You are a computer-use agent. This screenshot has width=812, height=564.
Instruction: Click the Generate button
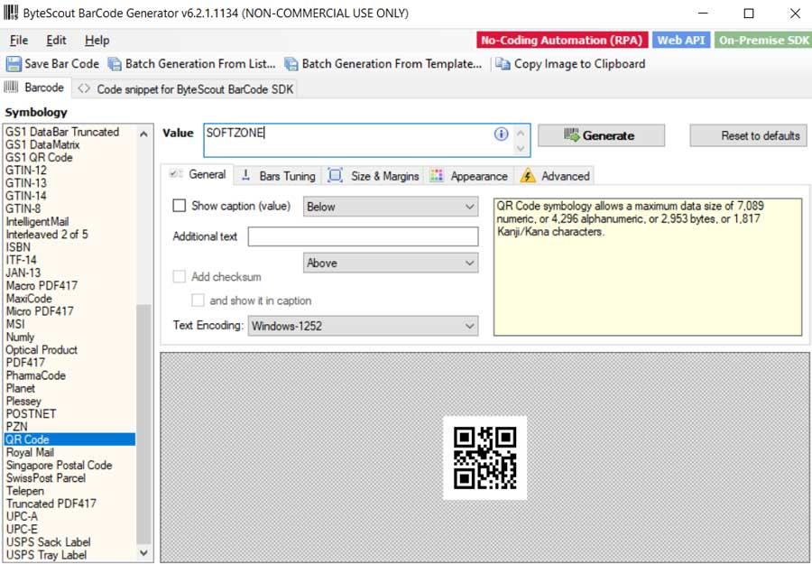click(x=601, y=135)
